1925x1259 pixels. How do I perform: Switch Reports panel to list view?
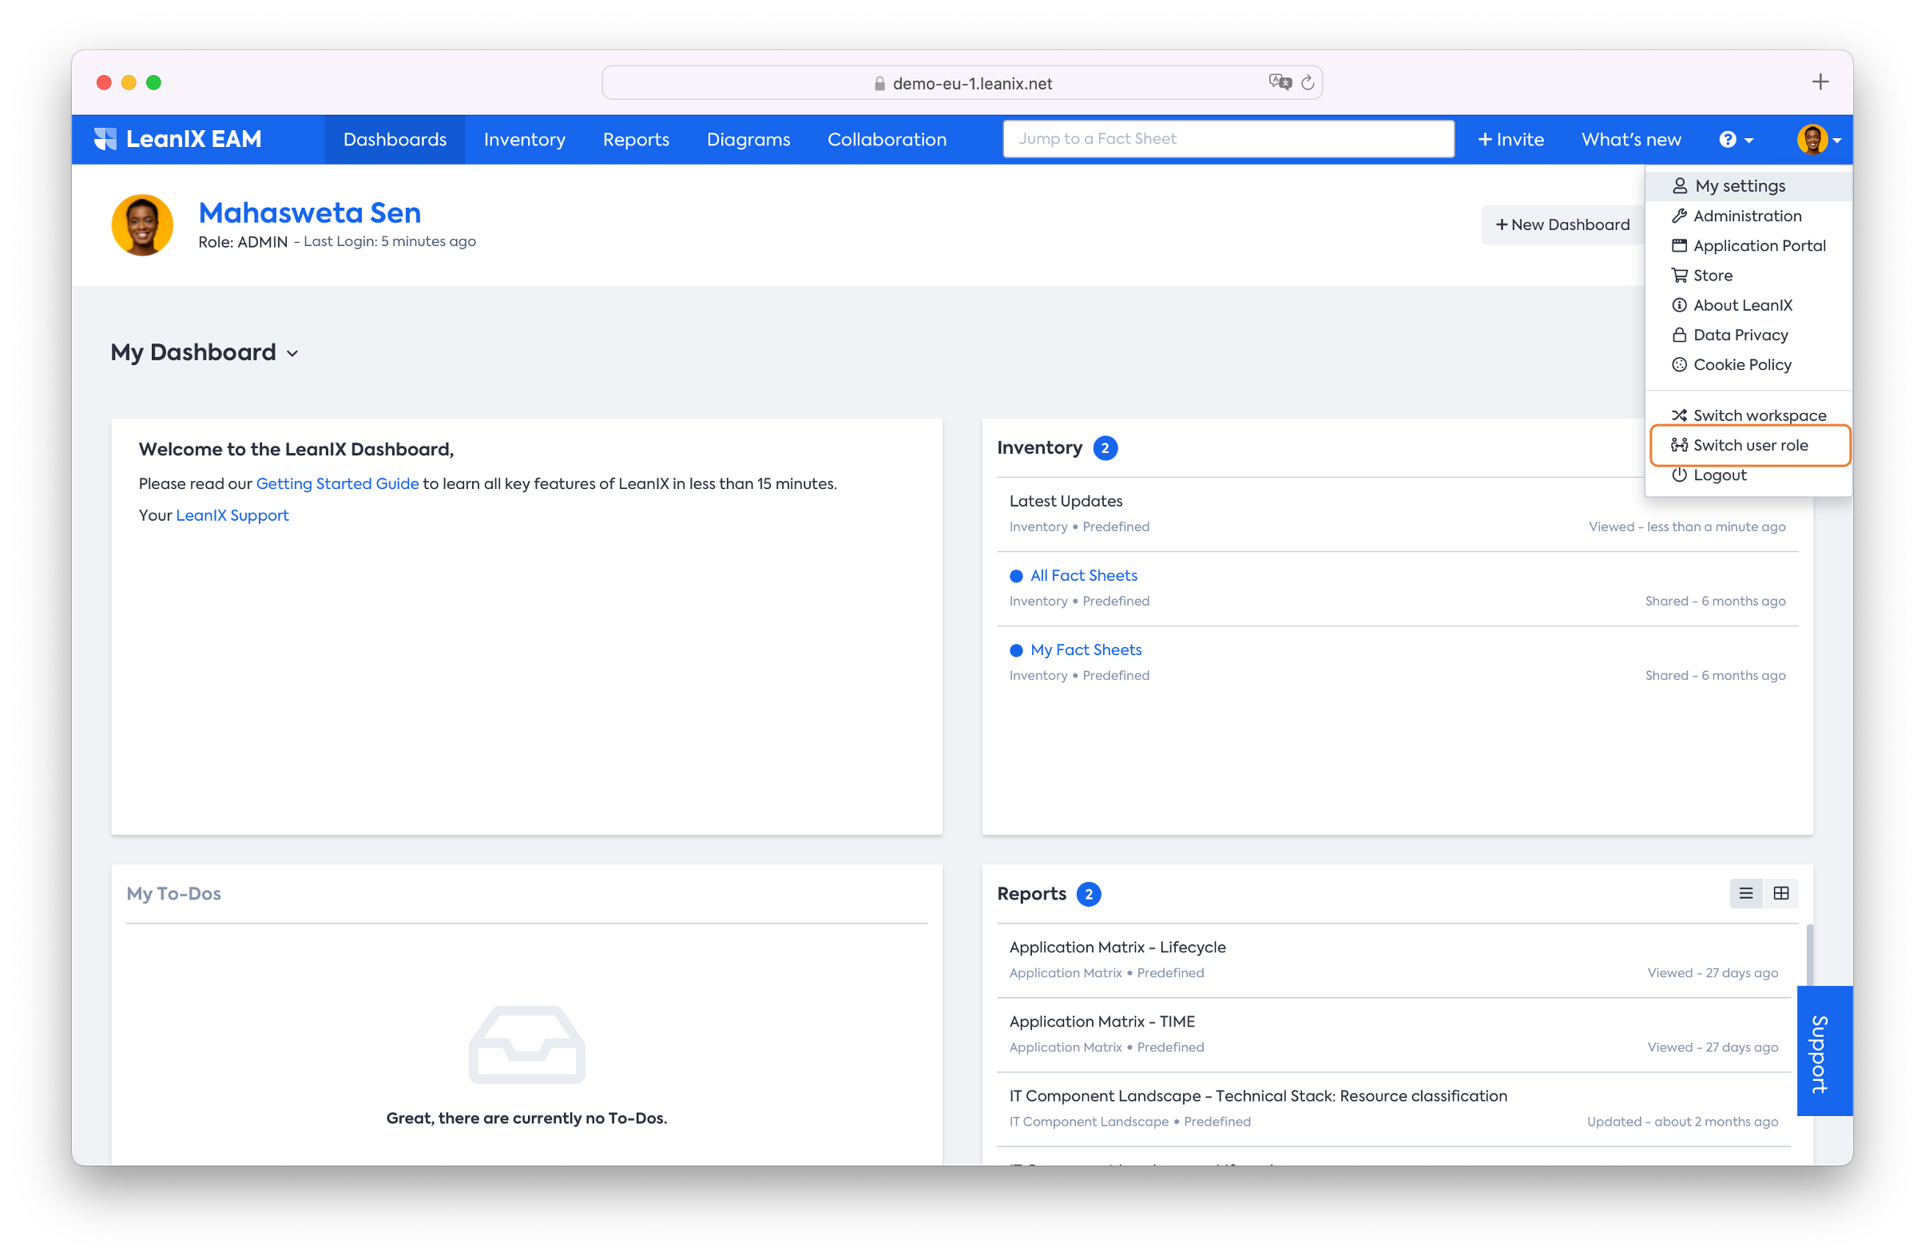tap(1745, 893)
